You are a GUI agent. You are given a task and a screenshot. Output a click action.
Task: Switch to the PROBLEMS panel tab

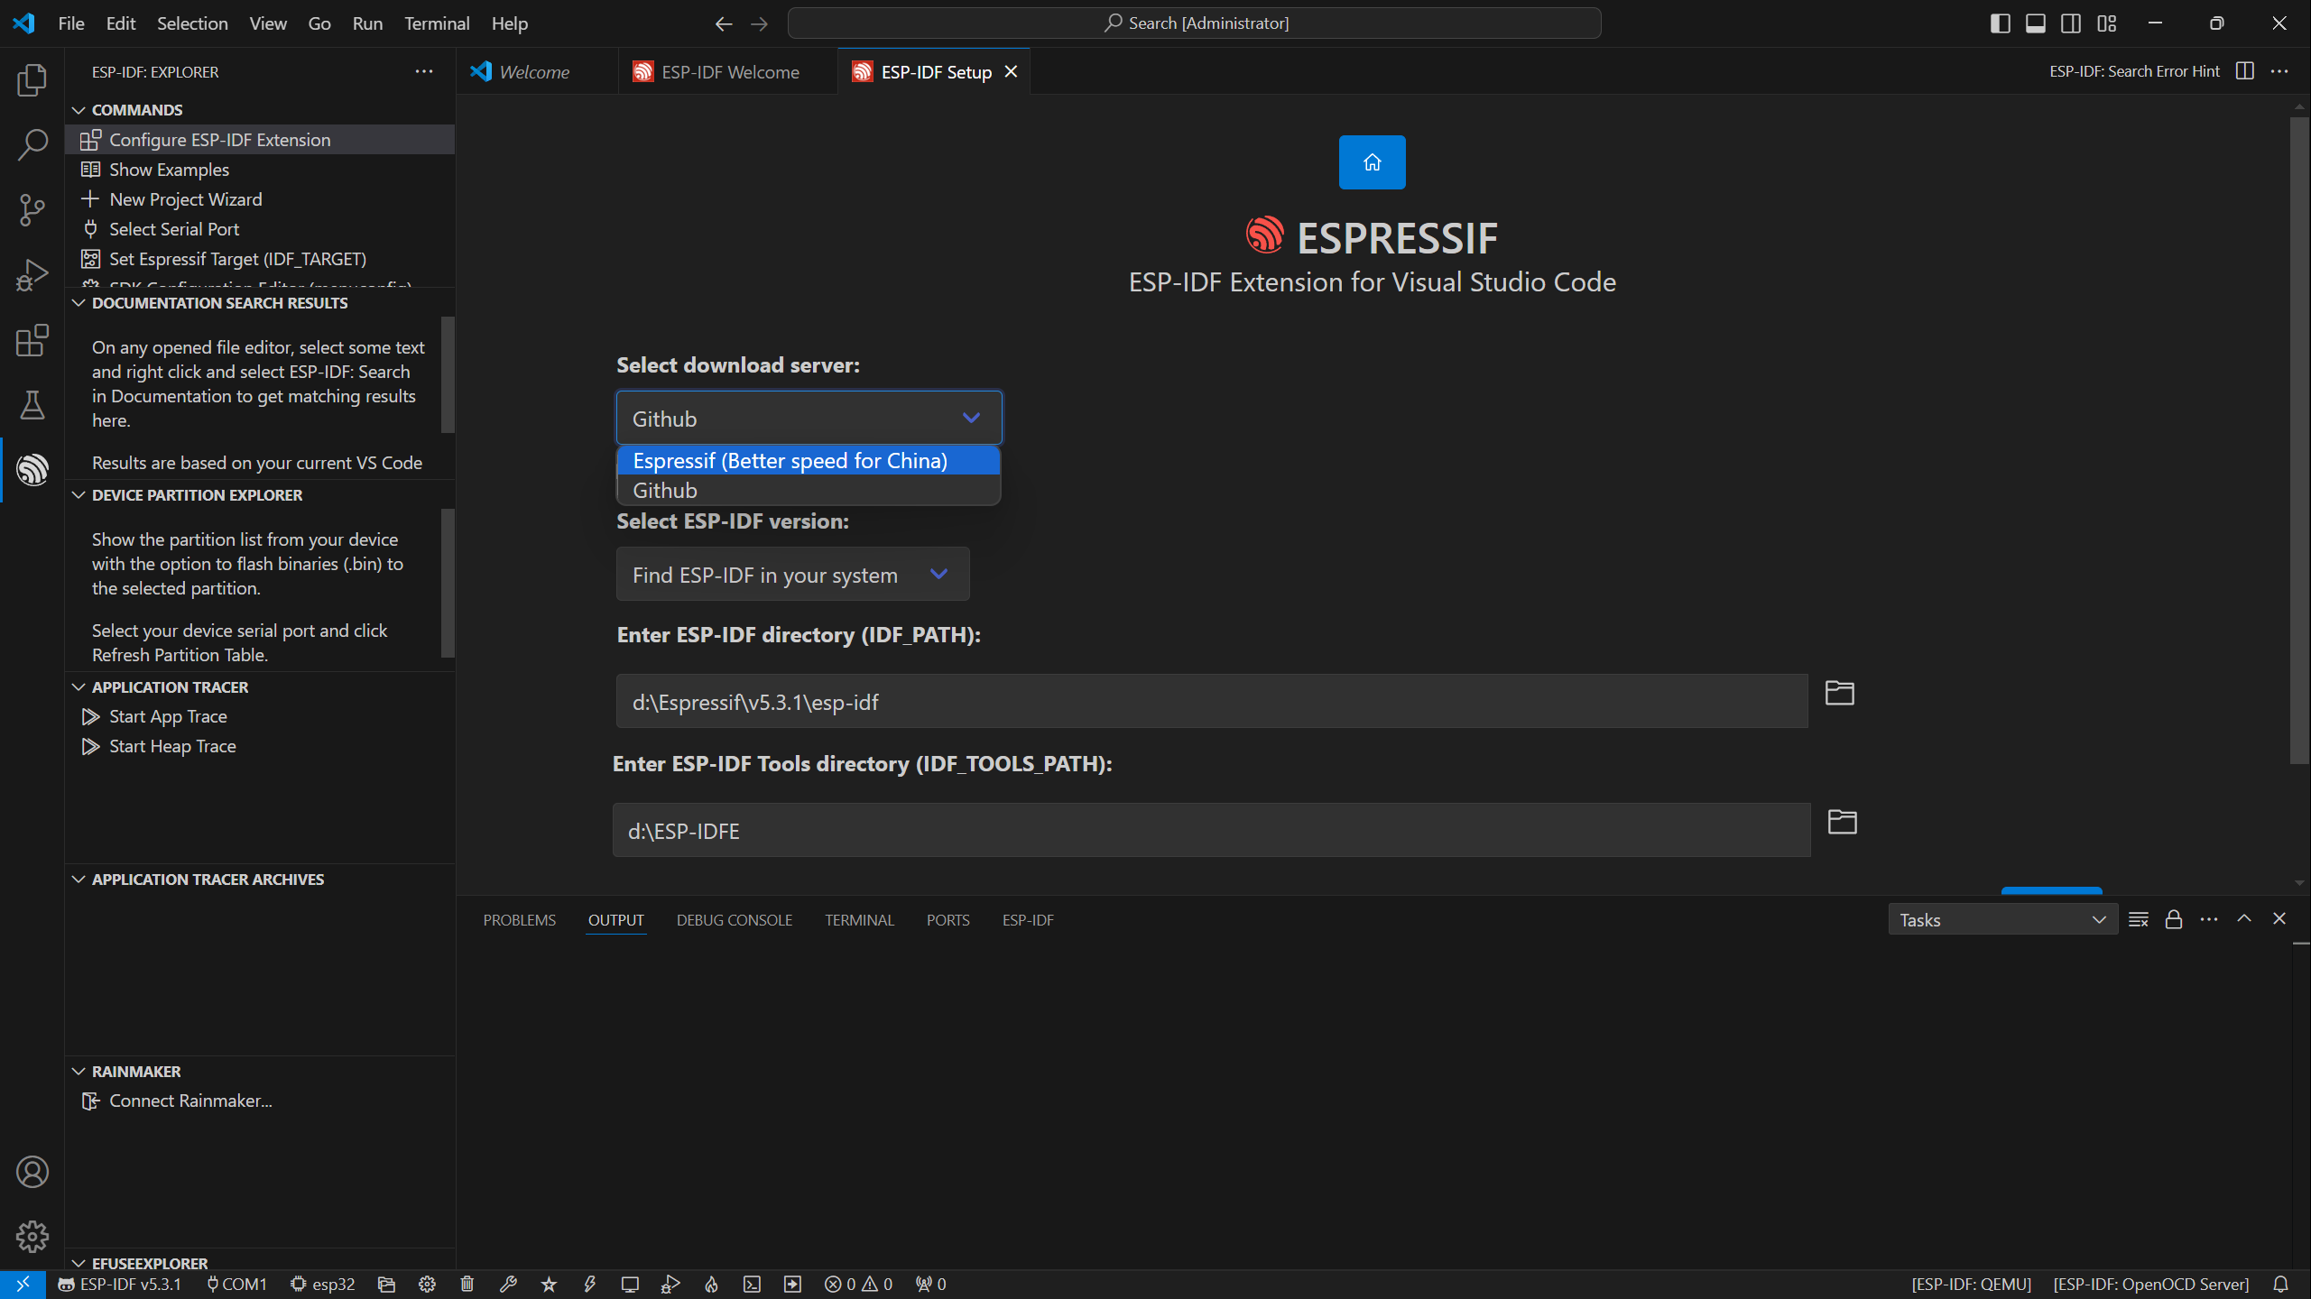(519, 920)
